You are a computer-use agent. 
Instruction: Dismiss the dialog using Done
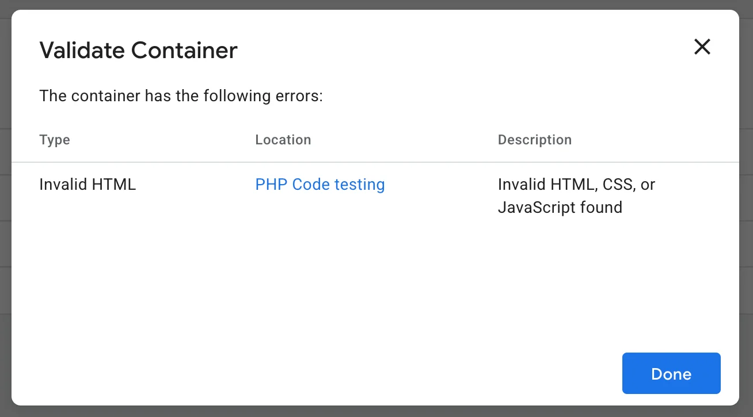[x=671, y=373]
